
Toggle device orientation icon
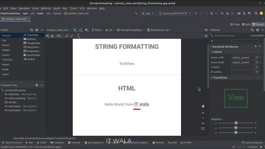(x=81, y=30)
